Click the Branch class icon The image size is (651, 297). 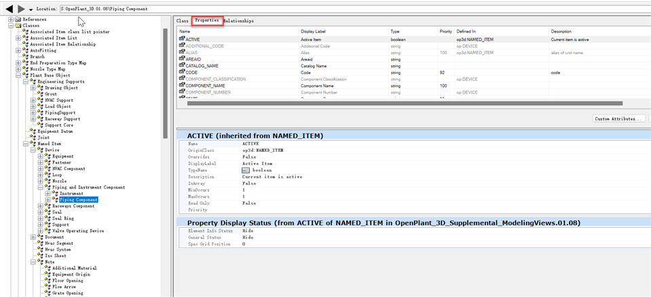[26, 57]
